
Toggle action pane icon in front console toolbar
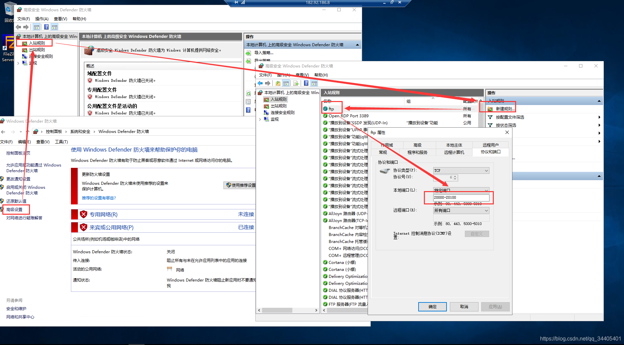coord(314,83)
